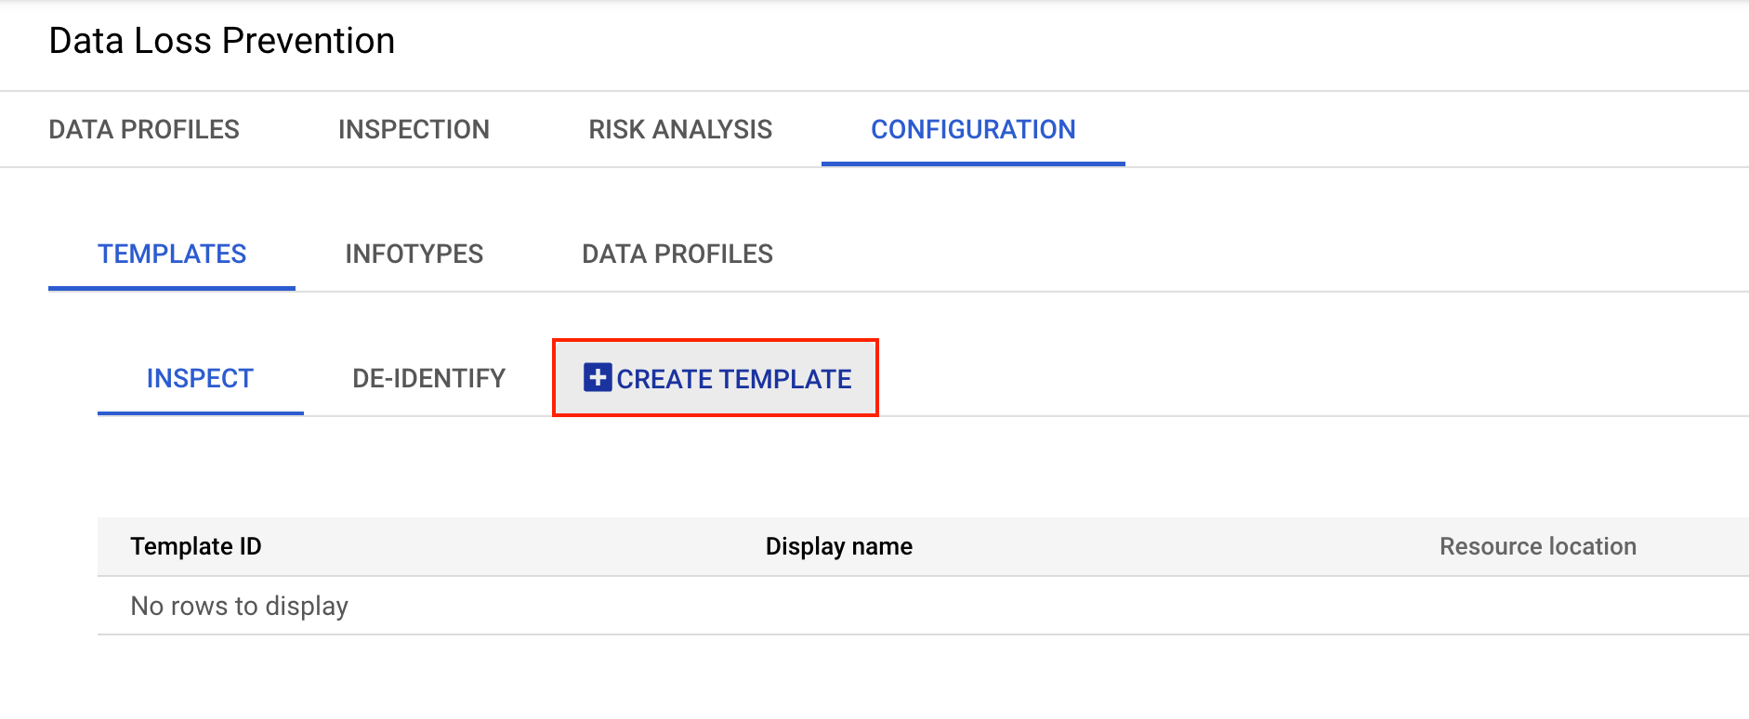The image size is (1749, 719).
Task: Open the INFOTYPES sub-tab
Action: 414,254
